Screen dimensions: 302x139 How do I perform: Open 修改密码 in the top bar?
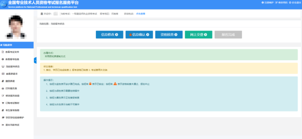pos(281,2)
